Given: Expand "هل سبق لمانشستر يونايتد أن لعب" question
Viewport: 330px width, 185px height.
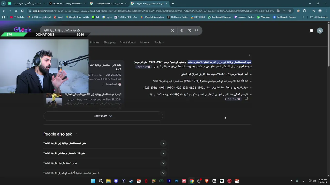Looking at the screenshot, I should (105, 173).
